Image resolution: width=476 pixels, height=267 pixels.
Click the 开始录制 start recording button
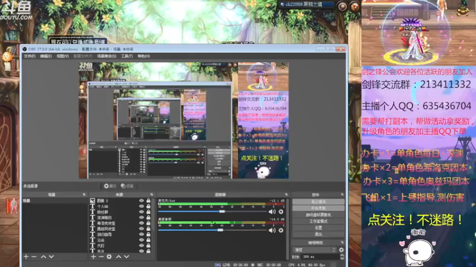pyautogui.click(x=318, y=208)
